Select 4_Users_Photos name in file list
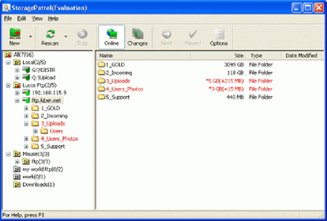 124,89
